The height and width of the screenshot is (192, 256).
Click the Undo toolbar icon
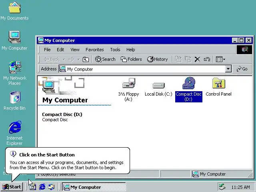click(x=207, y=59)
